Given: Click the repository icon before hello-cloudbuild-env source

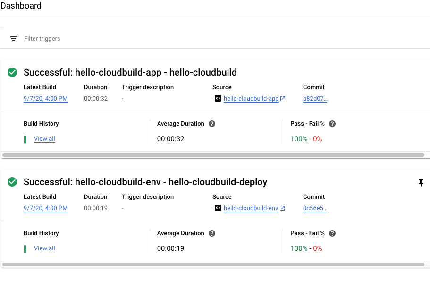Looking at the screenshot, I should click(218, 208).
